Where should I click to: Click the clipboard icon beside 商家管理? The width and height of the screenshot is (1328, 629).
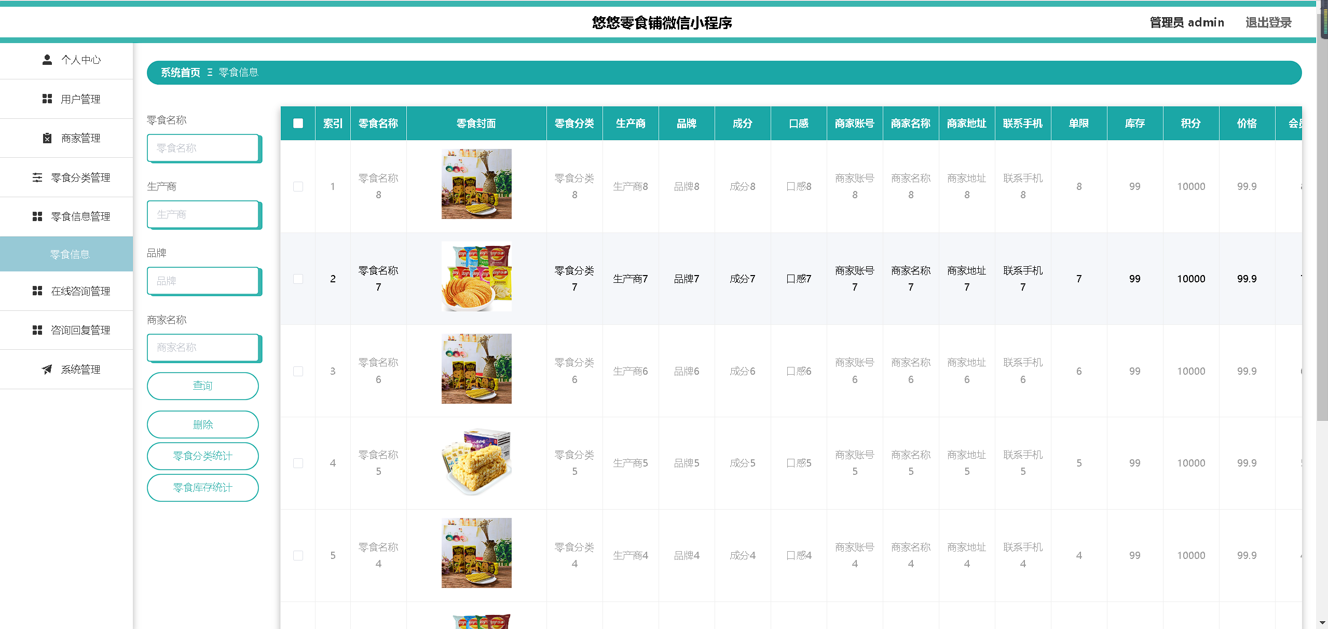pyautogui.click(x=47, y=138)
